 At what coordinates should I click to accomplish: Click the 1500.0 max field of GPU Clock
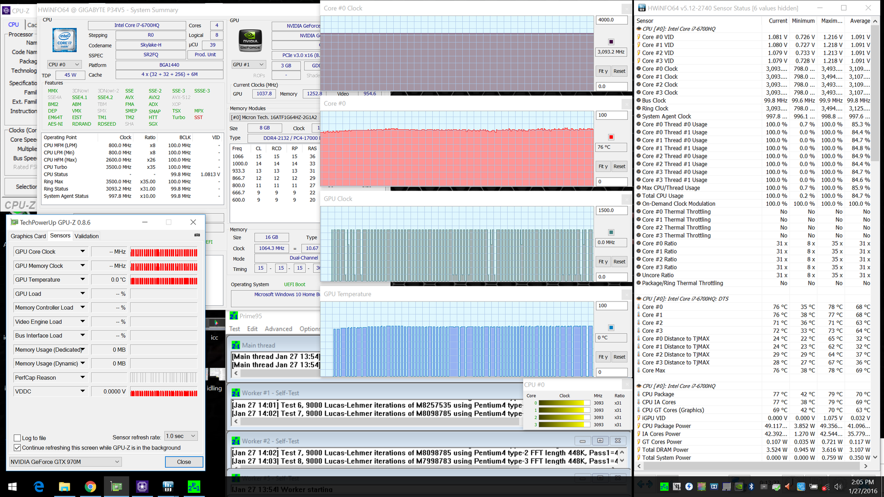pyautogui.click(x=611, y=210)
